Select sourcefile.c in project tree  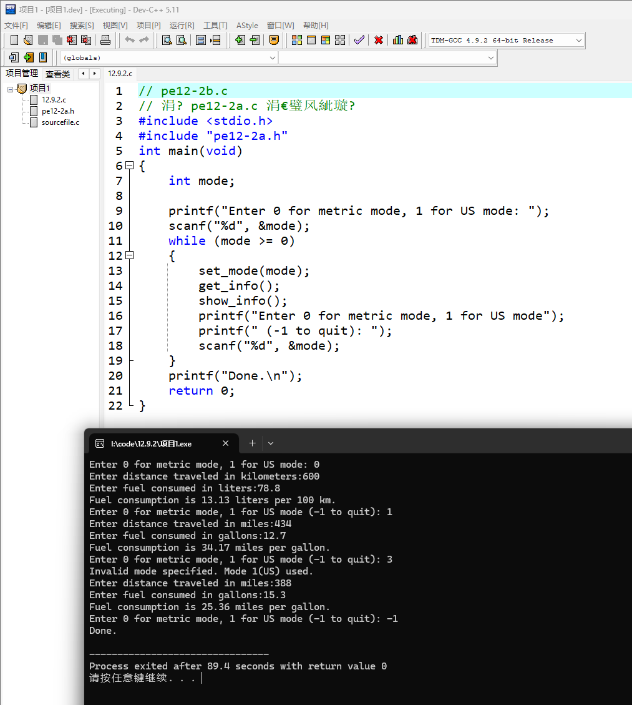pos(60,122)
